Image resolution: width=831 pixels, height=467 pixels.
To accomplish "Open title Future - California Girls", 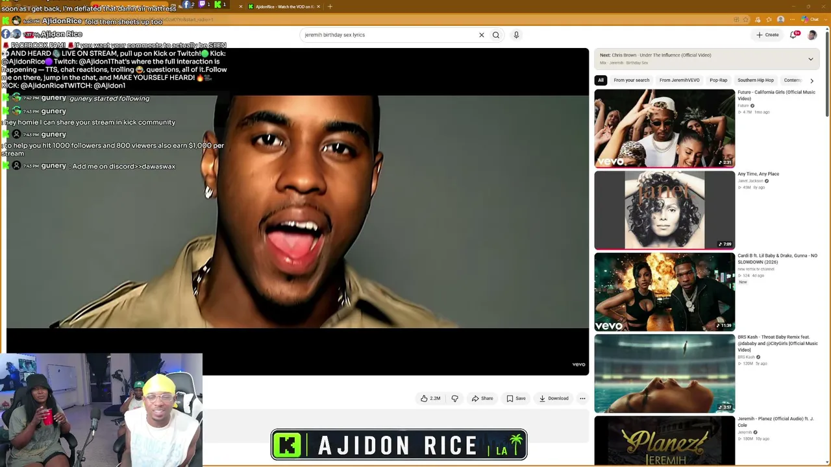I will point(776,95).
